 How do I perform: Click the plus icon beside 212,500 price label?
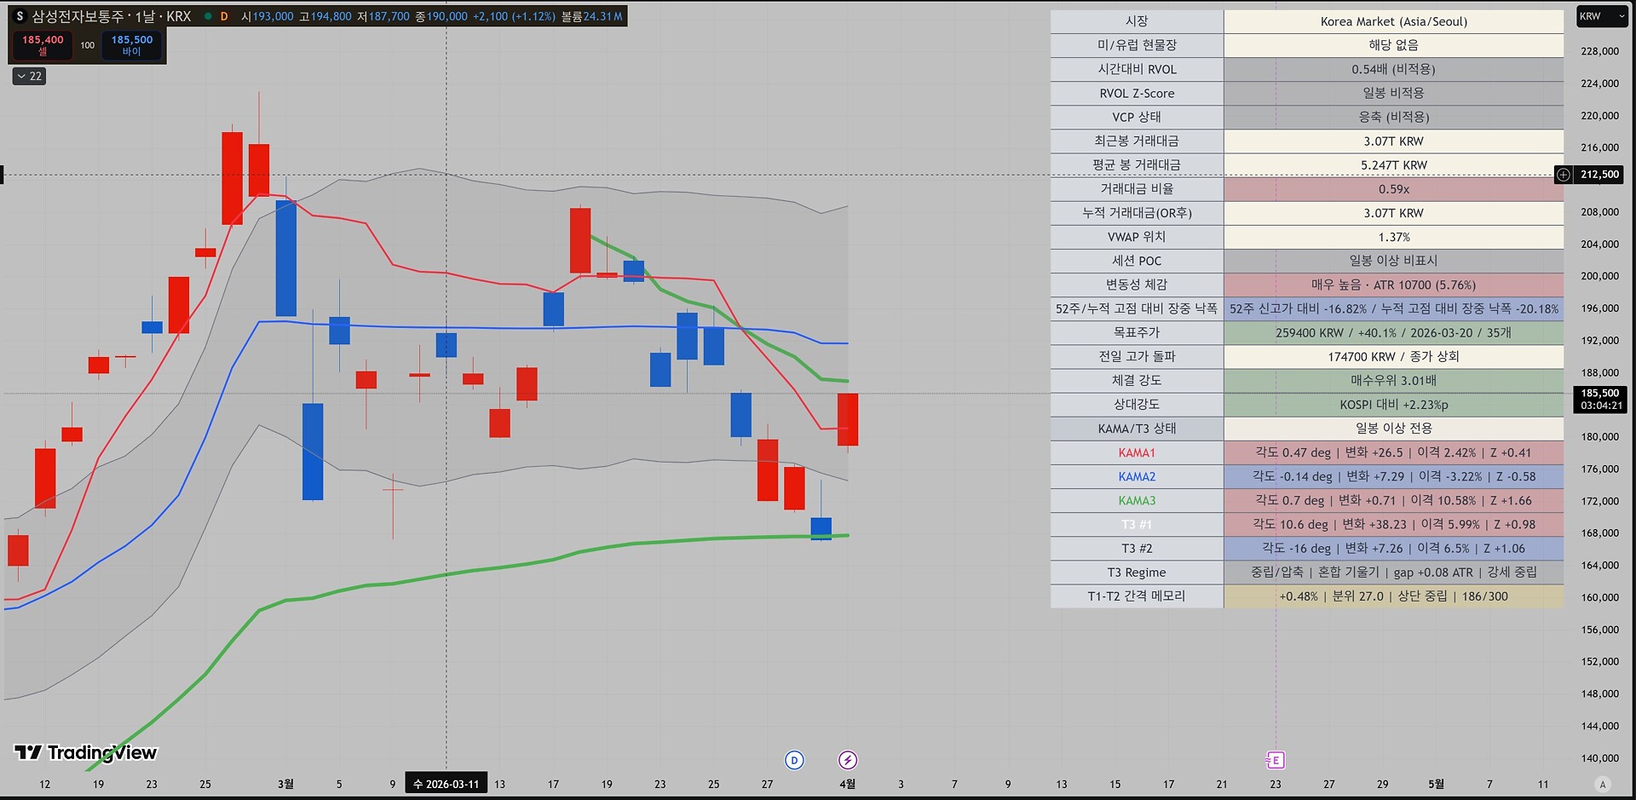[x=1564, y=175]
